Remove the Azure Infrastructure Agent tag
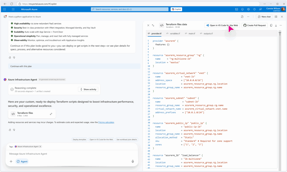Viewport: 287px width, 172px height. [40, 147]
